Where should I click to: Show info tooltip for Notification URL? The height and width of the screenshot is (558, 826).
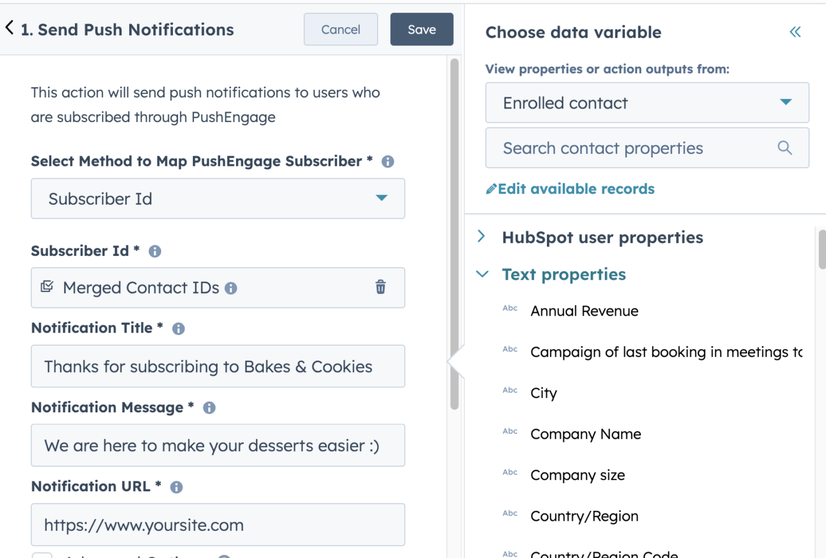(x=176, y=487)
